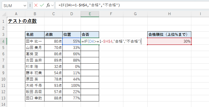Select column E header
Image resolution: width=209 pixels, height=107 pixels.
pos(90,14)
